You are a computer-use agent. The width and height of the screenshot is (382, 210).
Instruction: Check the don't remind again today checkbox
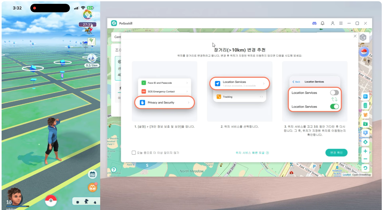(x=134, y=153)
